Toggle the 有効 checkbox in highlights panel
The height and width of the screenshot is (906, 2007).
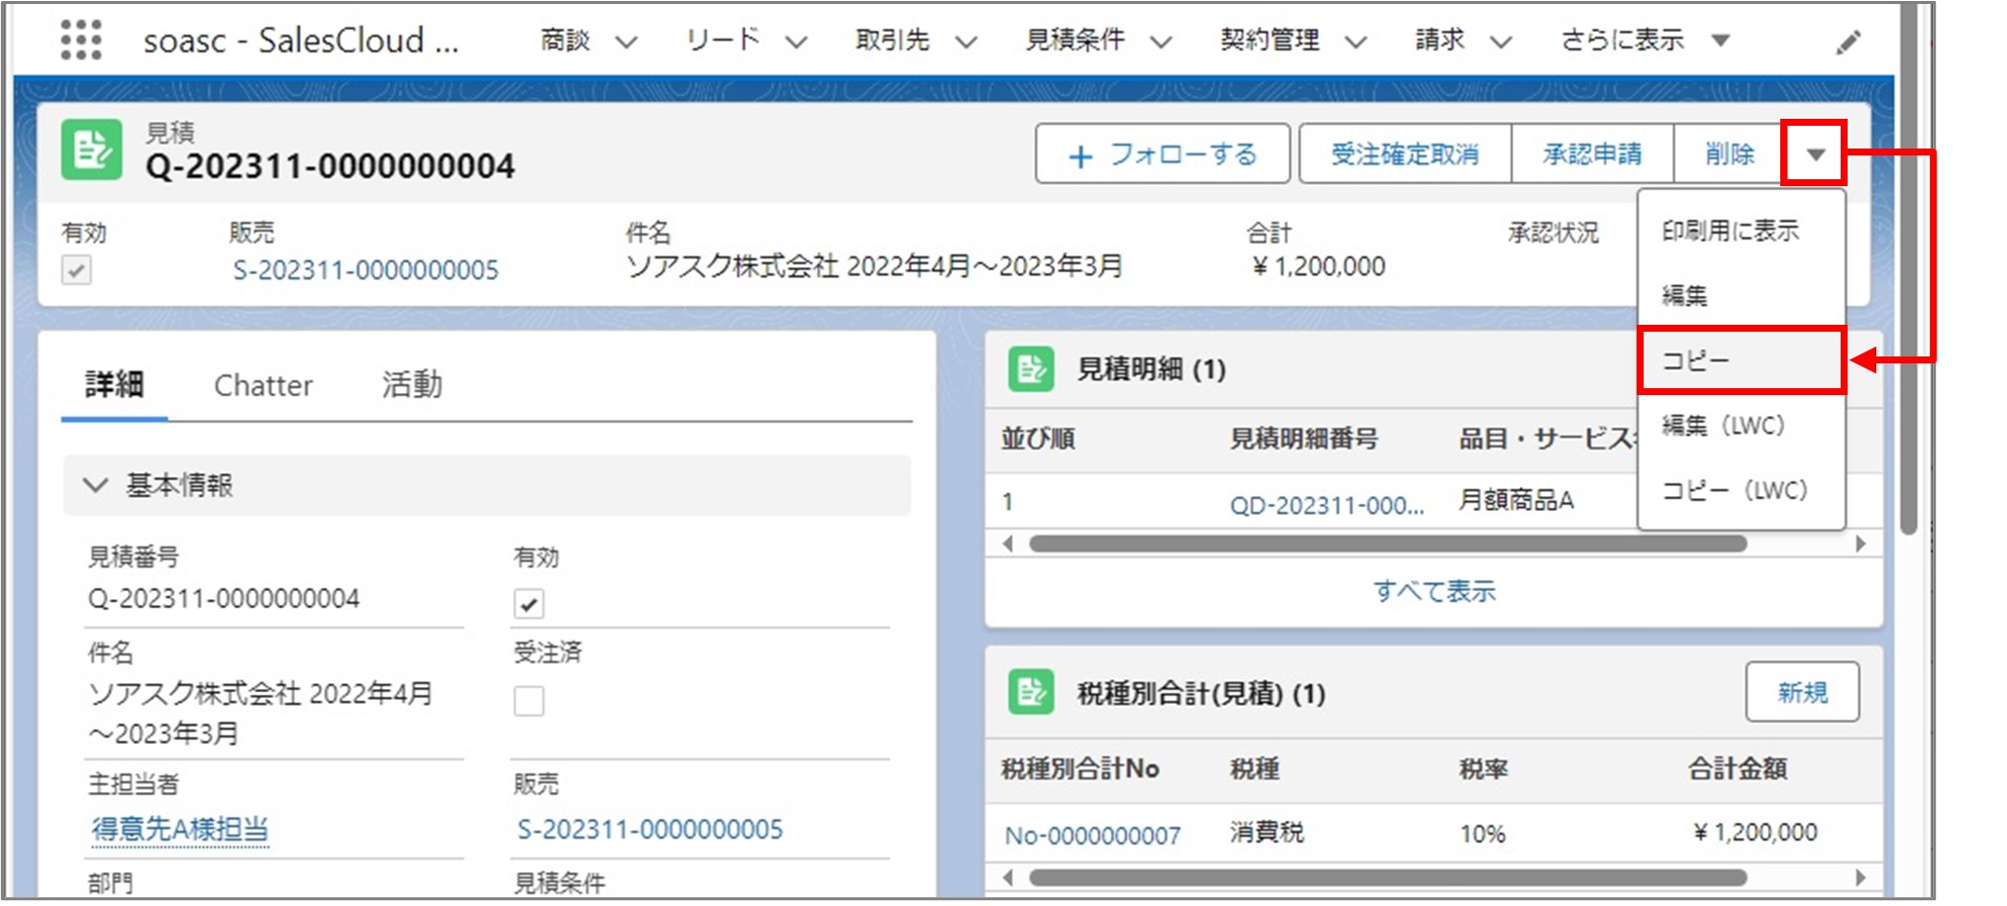(76, 269)
